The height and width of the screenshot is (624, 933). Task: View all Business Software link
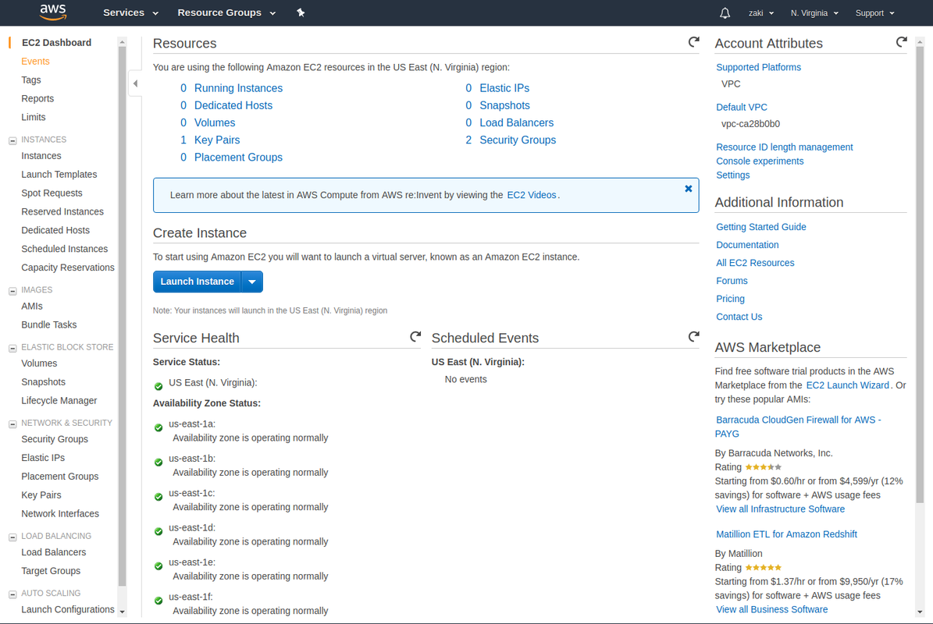[771, 610]
